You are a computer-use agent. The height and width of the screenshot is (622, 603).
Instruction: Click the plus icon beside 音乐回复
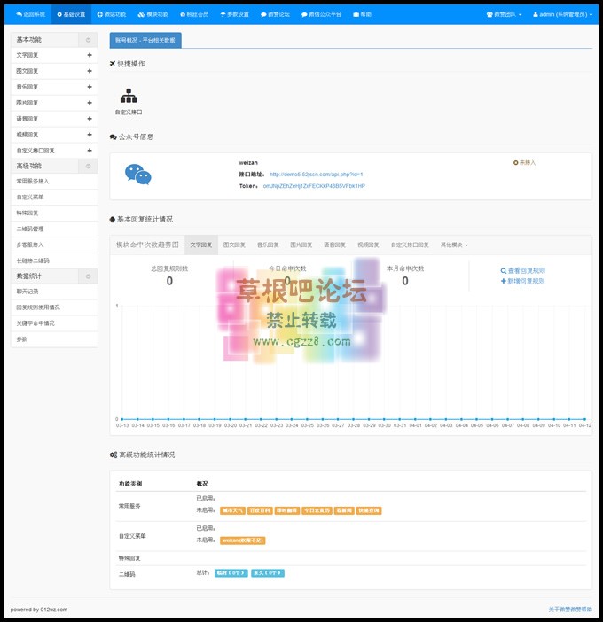tap(89, 87)
